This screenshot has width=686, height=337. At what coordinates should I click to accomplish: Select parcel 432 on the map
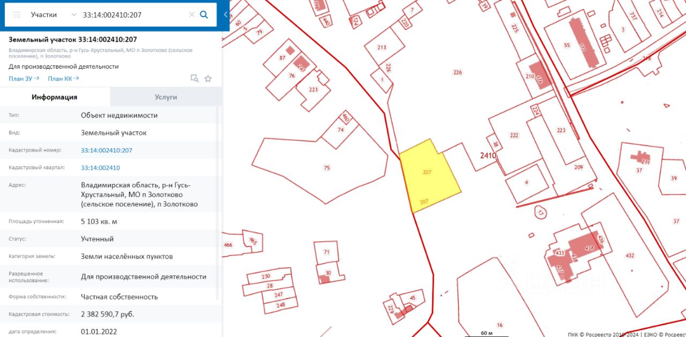click(x=630, y=255)
